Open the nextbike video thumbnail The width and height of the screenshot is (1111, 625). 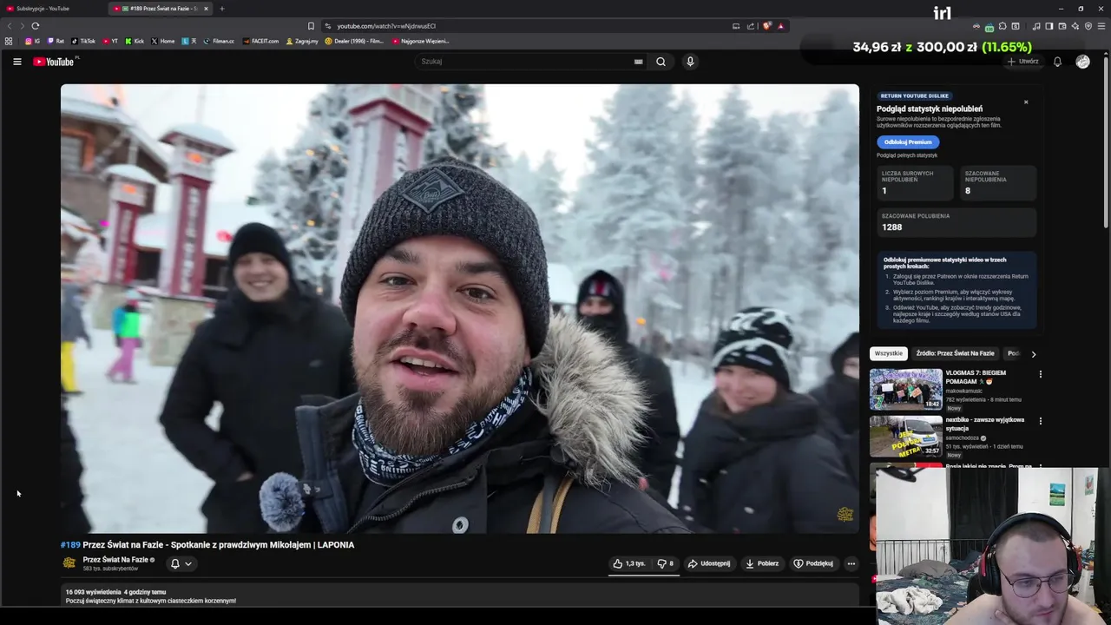[906, 436]
